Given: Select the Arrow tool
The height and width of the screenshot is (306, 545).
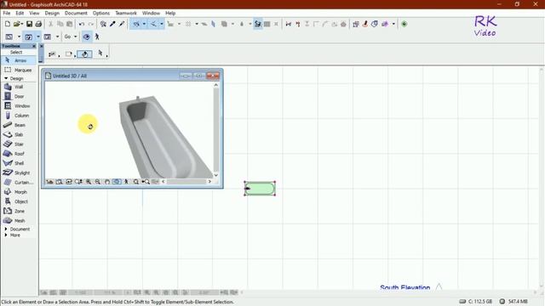Looking at the screenshot, I should click(18, 60).
